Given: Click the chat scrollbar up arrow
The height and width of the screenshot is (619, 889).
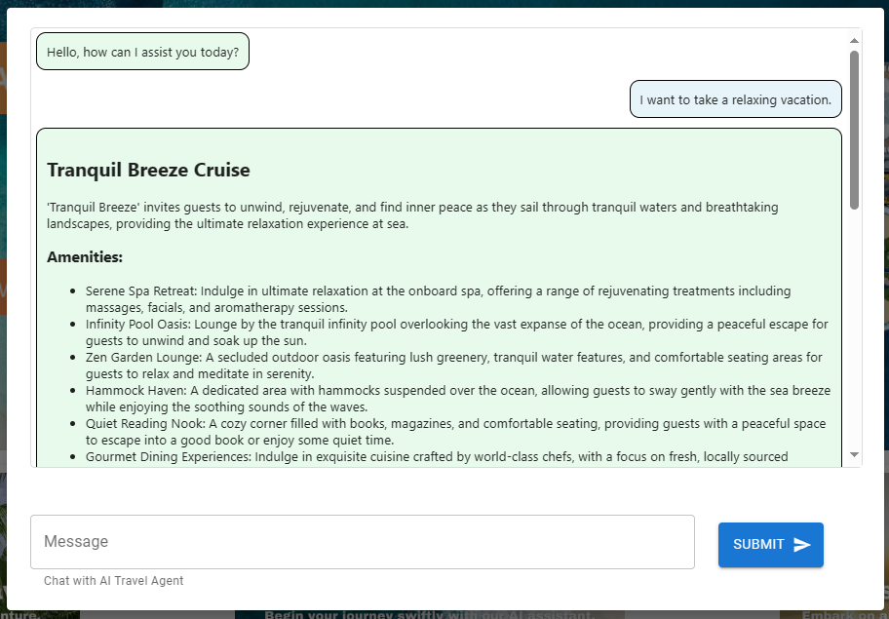Looking at the screenshot, I should tap(854, 41).
